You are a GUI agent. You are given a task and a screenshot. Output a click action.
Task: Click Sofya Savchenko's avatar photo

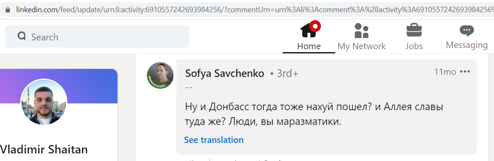click(x=160, y=76)
